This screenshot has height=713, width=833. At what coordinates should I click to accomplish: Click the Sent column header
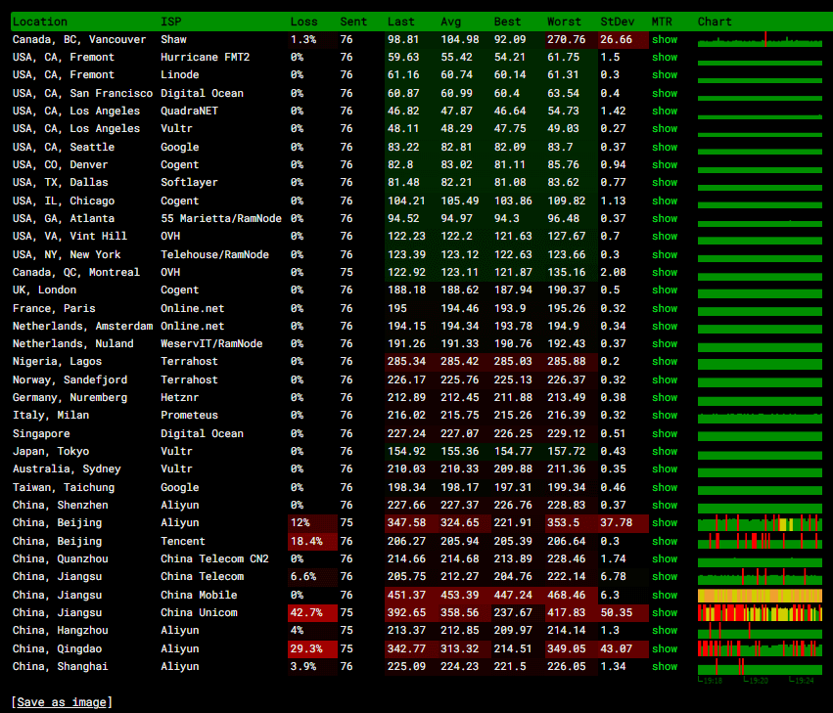(353, 22)
